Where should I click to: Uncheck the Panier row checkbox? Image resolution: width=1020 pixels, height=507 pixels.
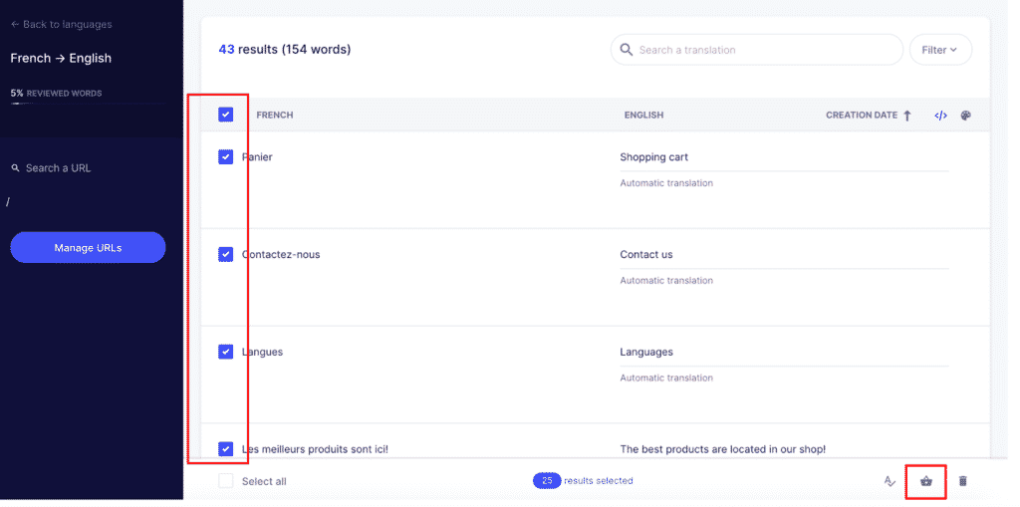point(226,157)
